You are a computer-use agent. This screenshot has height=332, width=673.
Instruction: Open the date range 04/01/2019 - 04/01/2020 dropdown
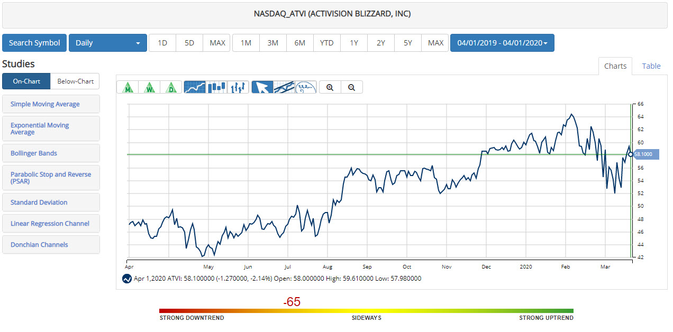click(502, 43)
